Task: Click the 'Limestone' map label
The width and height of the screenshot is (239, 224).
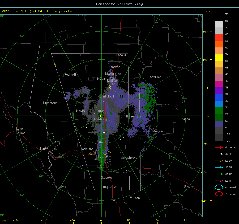Action: 50,103
